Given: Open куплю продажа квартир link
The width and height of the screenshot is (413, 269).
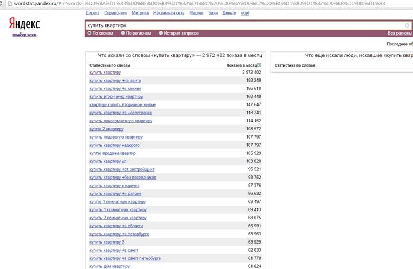Looking at the screenshot, I should 113,153.
